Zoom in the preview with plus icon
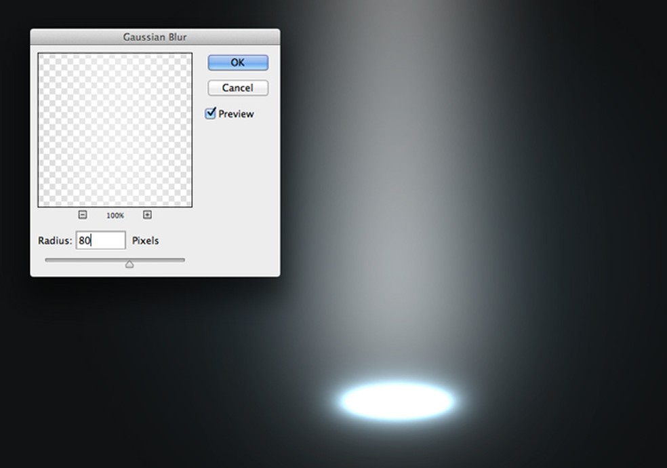The width and height of the screenshot is (667, 468). pos(147,215)
